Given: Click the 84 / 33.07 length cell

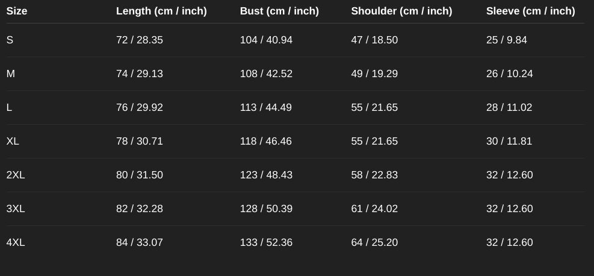Looking at the screenshot, I should point(140,242).
